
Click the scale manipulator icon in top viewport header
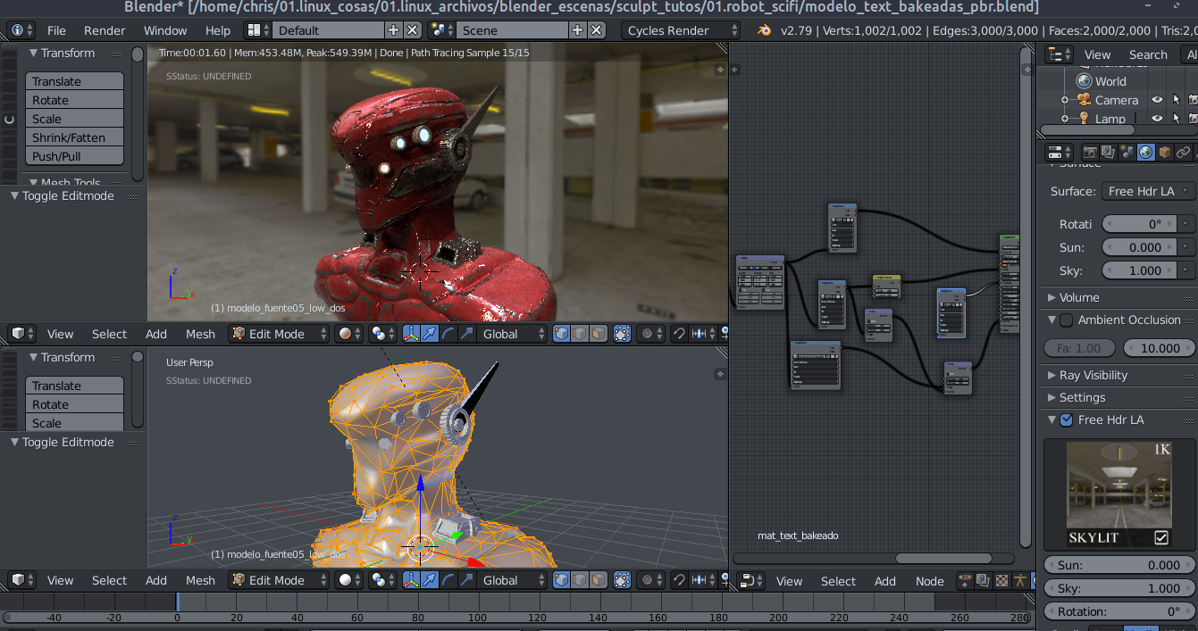465,334
